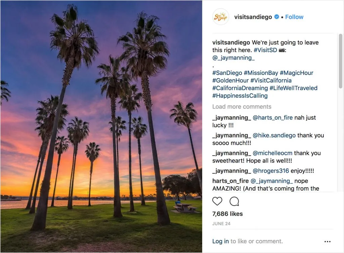Click the JUNE 24 post date
344x253 pixels.
pyautogui.click(x=221, y=223)
